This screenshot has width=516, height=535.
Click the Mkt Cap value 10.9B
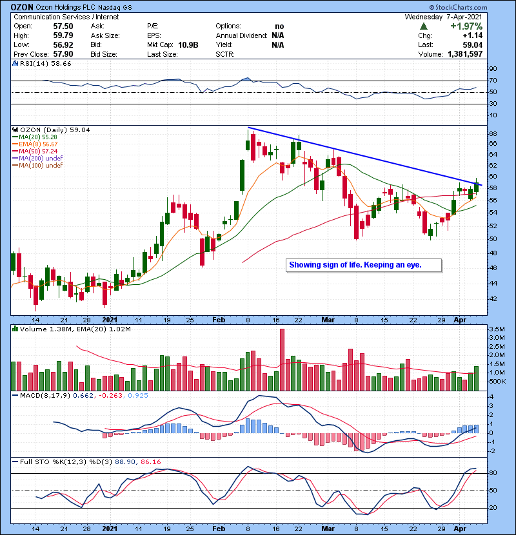(x=188, y=45)
